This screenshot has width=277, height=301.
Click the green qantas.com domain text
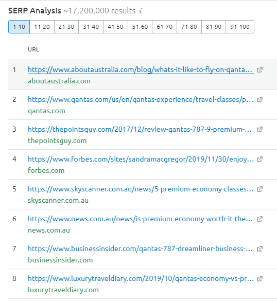[x=46, y=111]
